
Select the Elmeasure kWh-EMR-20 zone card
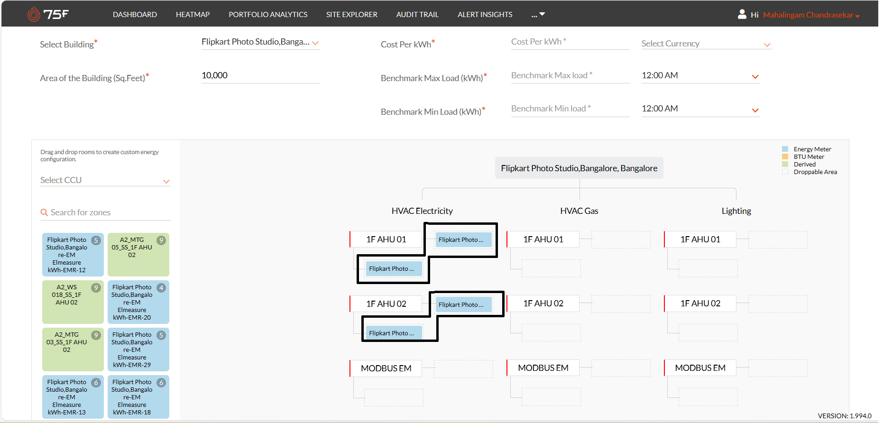tap(138, 302)
